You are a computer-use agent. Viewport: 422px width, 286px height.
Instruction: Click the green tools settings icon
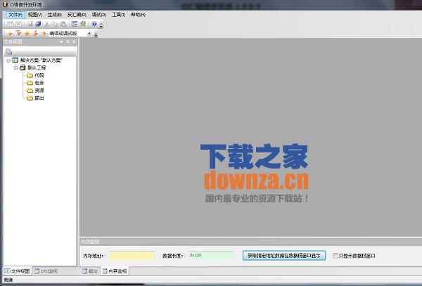[83, 24]
